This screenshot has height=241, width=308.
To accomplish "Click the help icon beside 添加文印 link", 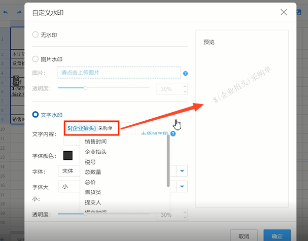I will coord(174,134).
